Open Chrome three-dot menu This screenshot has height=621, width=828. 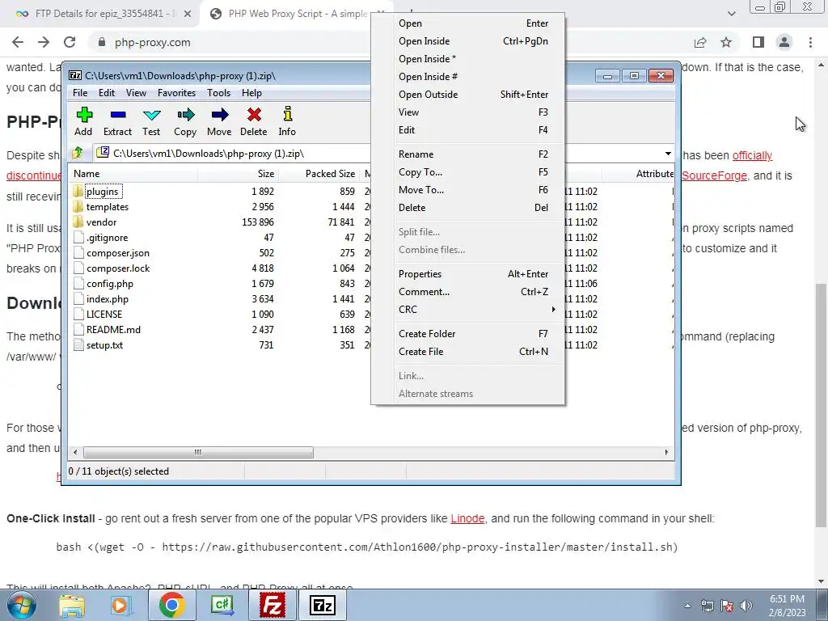pos(810,42)
